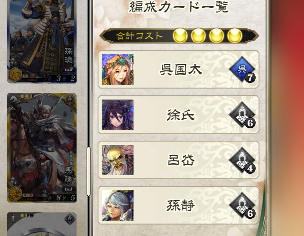The width and height of the screenshot is (304, 236).
Task: Click the blue 呉 faction diamond icon
Action: 242,69
